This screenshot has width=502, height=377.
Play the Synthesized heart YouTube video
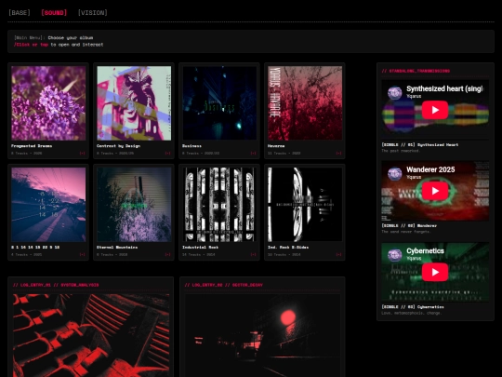(435, 110)
